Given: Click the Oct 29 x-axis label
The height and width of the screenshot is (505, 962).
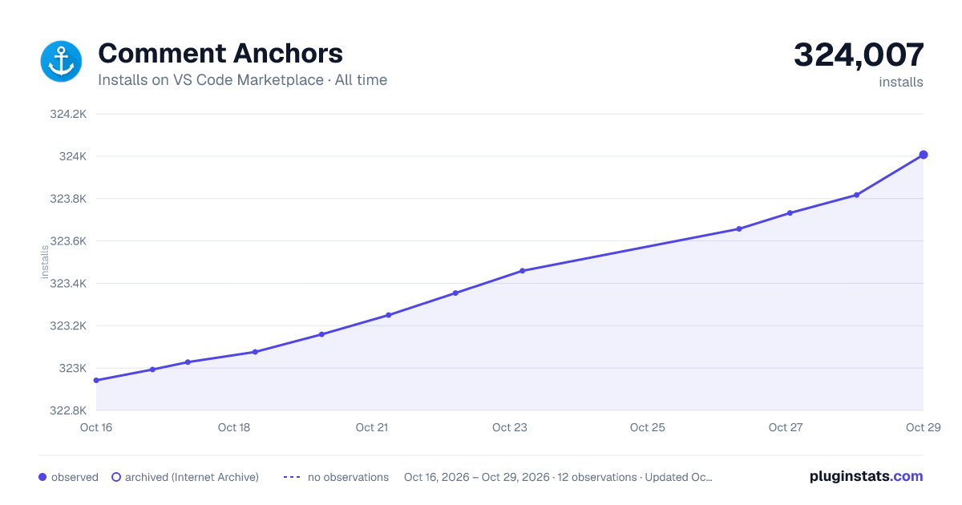Looking at the screenshot, I should (x=922, y=427).
